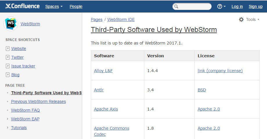Click the Sign up link

point(256,6)
